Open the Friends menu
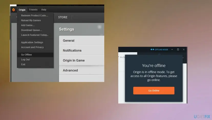This screenshot has width=212, height=120. (x=33, y=10)
